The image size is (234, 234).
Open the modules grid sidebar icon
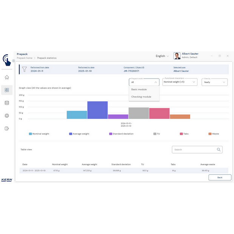click(7, 90)
